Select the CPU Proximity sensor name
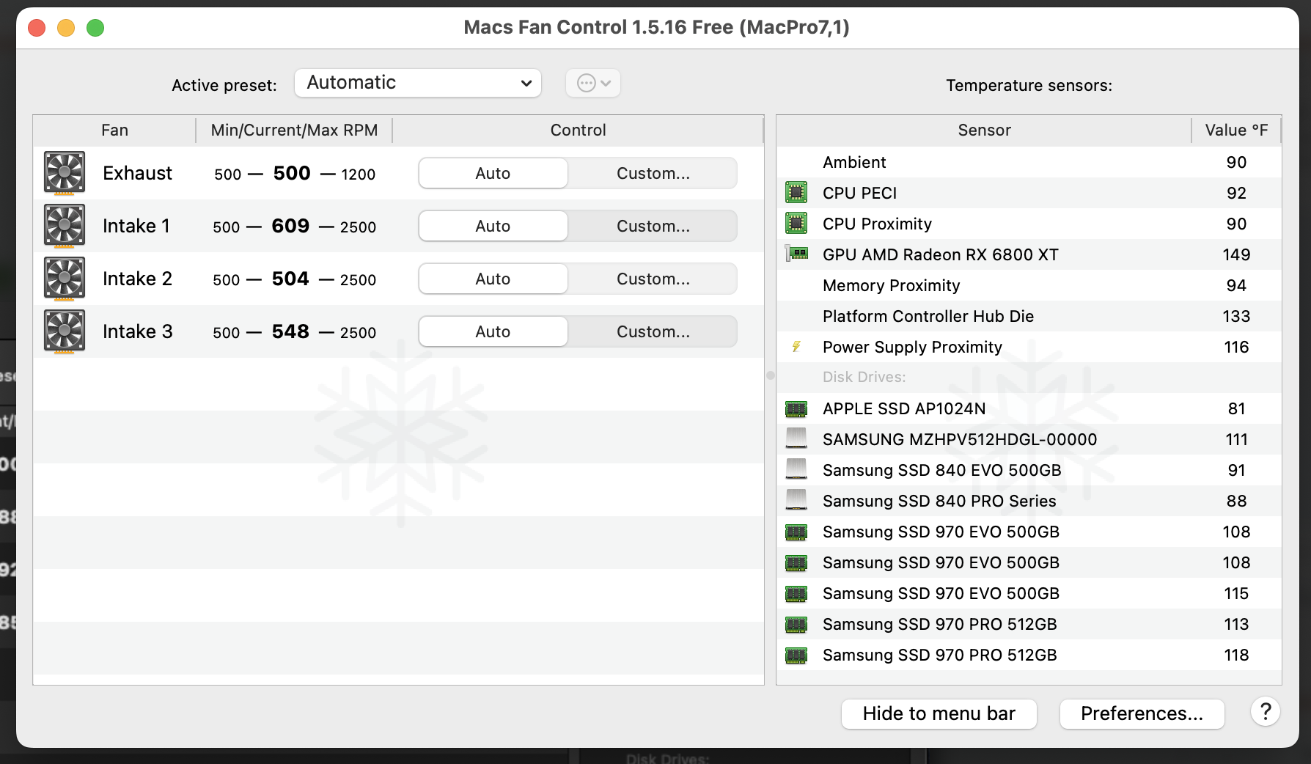This screenshot has height=764, width=1311. pyautogui.click(x=877, y=224)
